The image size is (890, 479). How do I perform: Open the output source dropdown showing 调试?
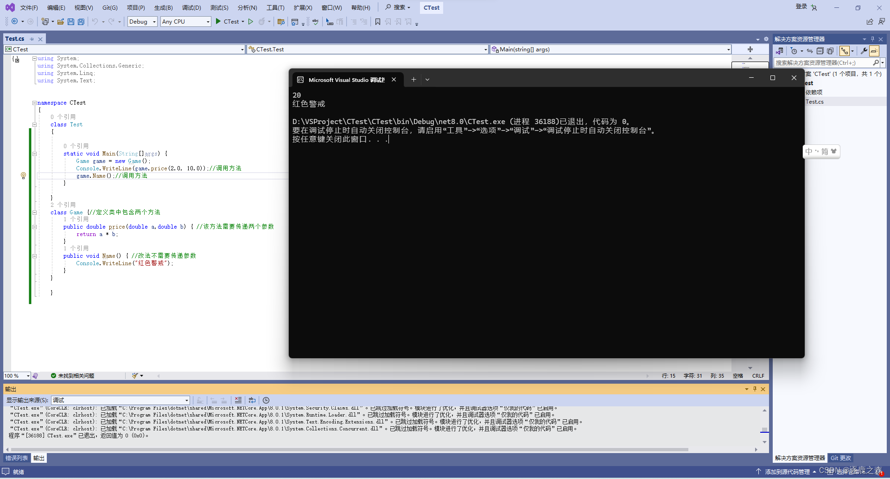[x=121, y=400]
